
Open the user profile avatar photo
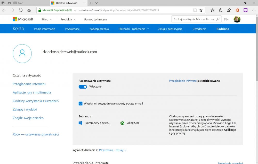237,19
